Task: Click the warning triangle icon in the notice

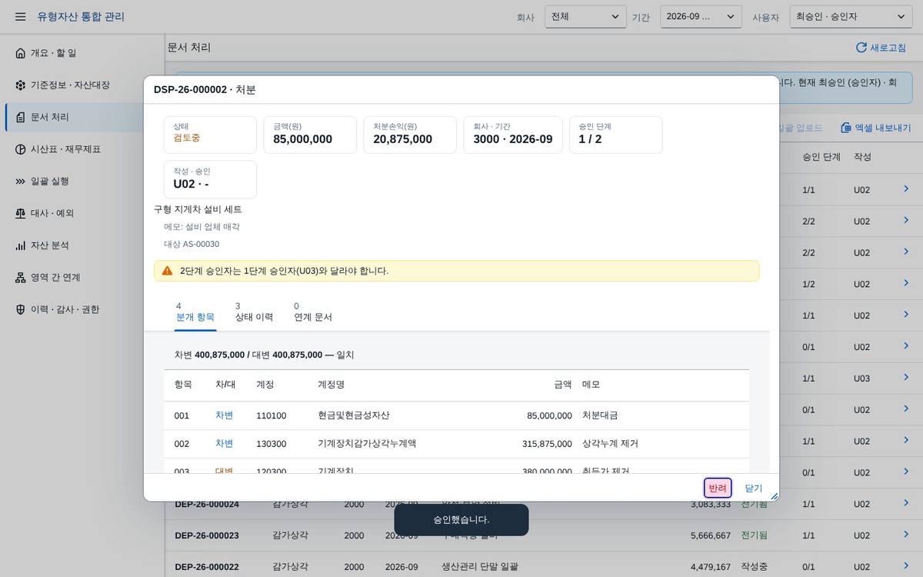Action: 168,271
